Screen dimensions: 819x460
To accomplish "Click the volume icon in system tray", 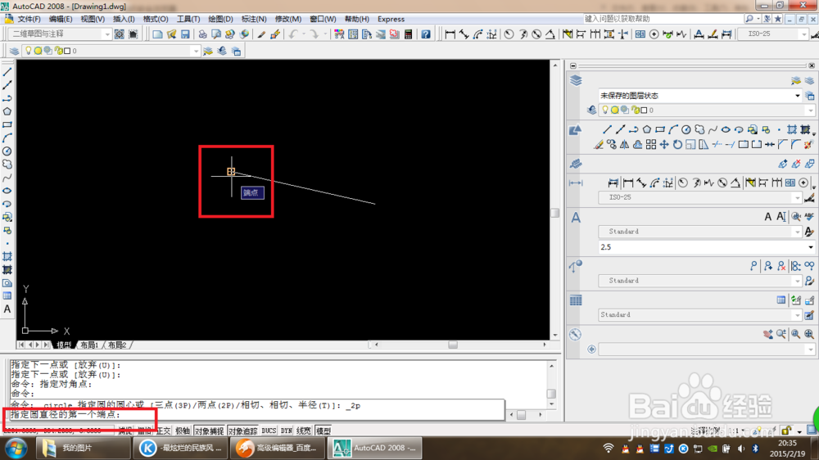I will (740, 449).
